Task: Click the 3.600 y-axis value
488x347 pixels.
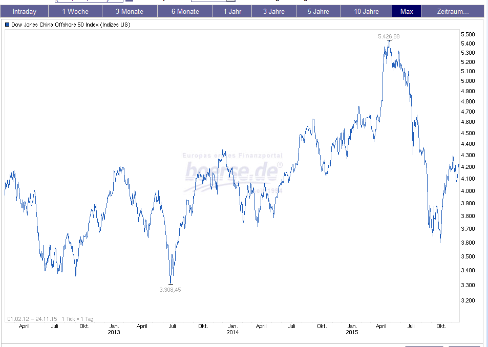Action: (468, 243)
